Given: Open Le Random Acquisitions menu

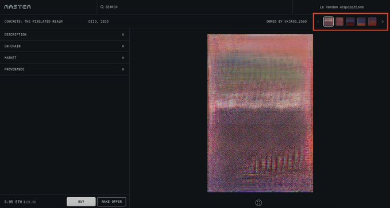Looking at the screenshot, I should click(342, 7).
